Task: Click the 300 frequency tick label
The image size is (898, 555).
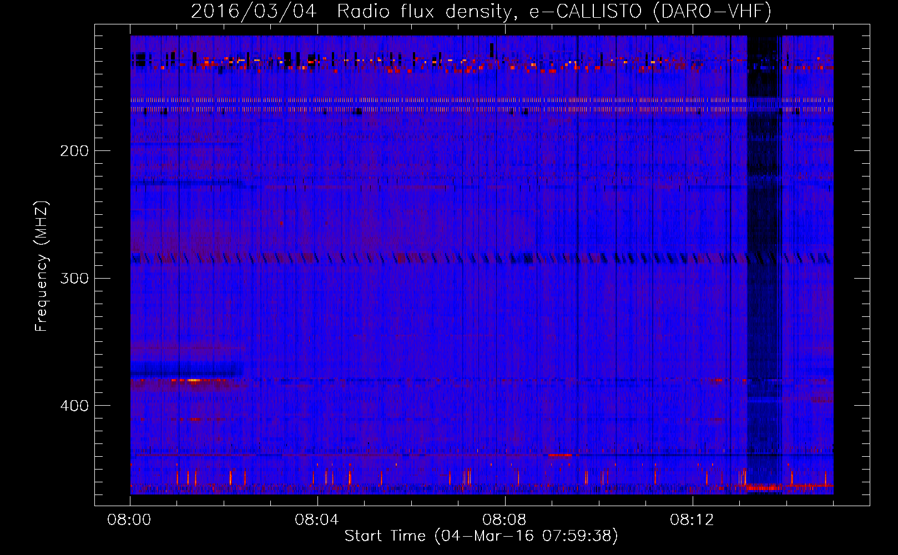Action: click(x=74, y=278)
